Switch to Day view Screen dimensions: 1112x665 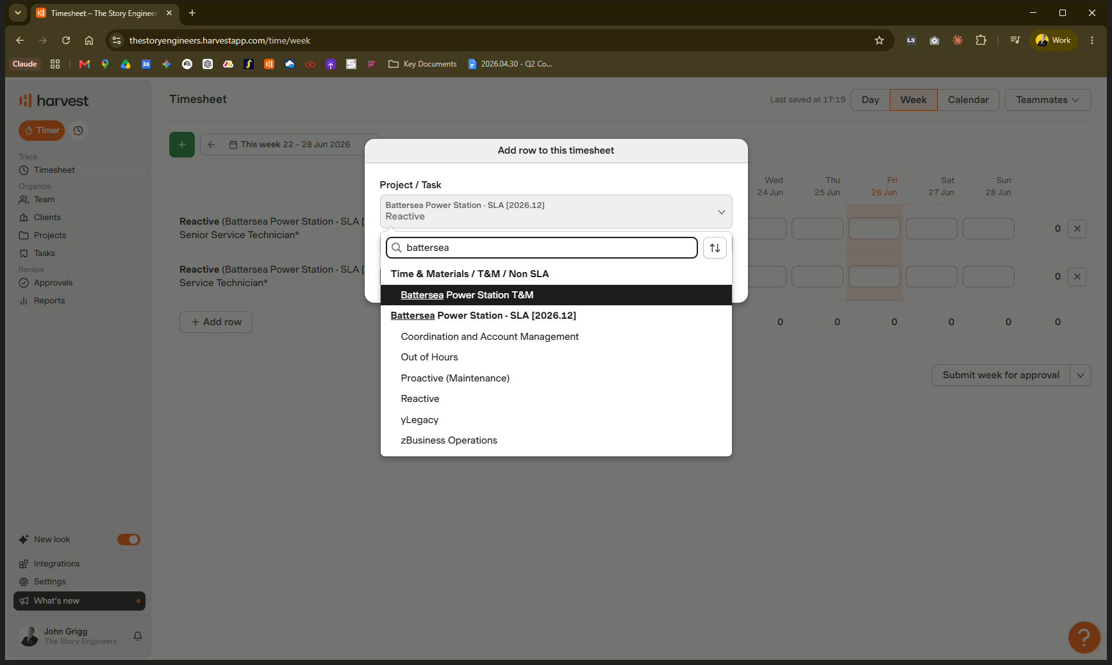(x=870, y=100)
